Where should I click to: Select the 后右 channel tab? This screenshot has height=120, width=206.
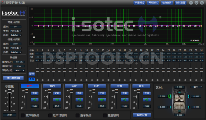click(x=97, y=86)
